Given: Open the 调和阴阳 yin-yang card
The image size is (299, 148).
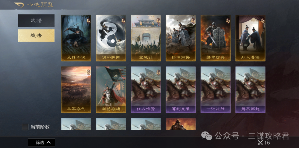Looking at the screenshot, I should pos(111,38).
